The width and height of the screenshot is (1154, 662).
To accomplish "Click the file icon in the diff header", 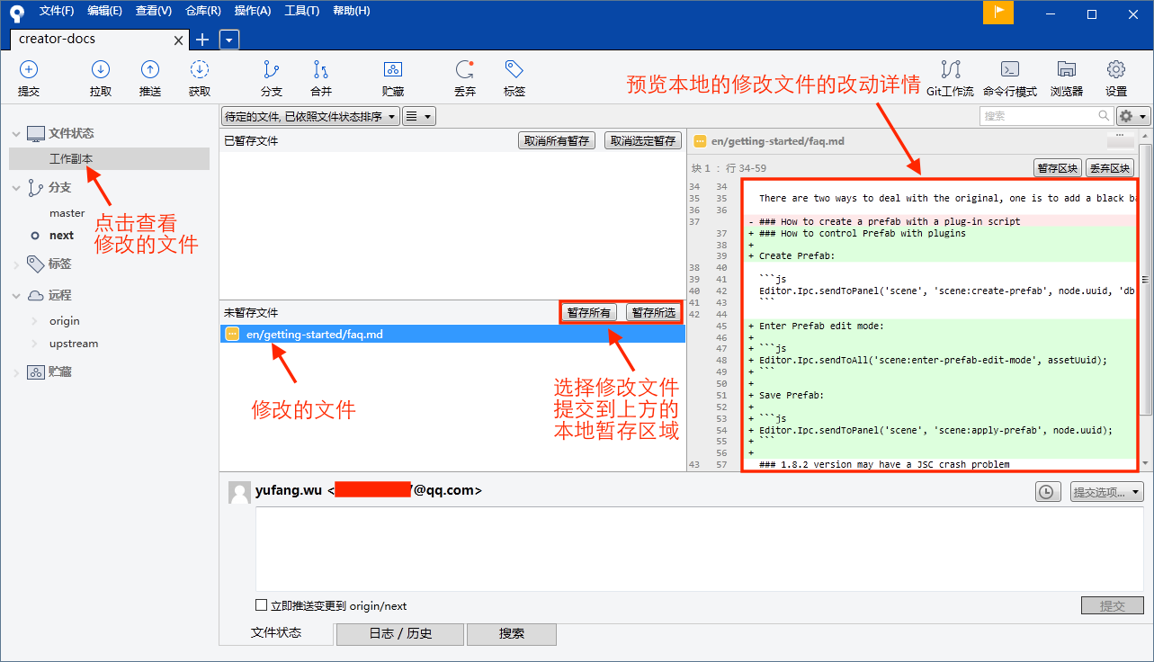I will click(700, 141).
